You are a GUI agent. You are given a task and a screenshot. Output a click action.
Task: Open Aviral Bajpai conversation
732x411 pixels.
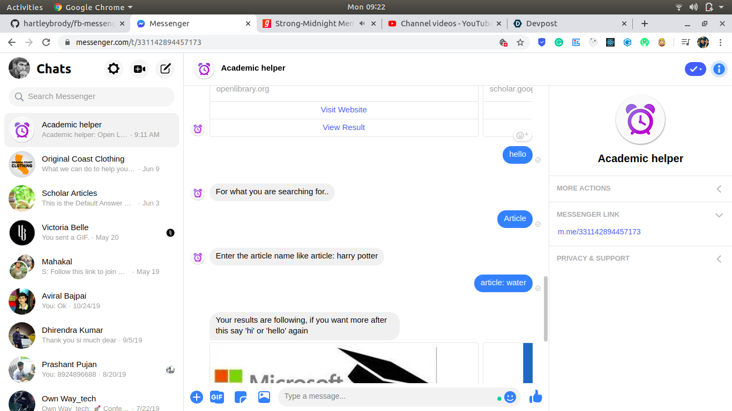click(92, 301)
